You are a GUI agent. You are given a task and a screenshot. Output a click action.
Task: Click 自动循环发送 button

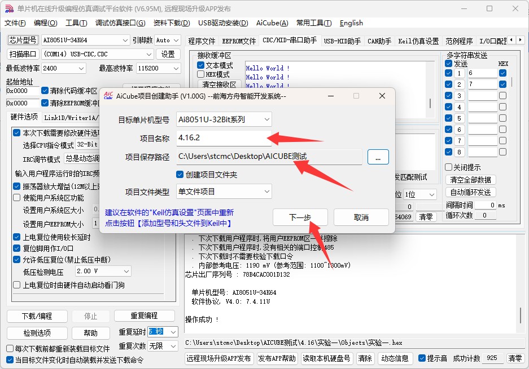click(470, 192)
